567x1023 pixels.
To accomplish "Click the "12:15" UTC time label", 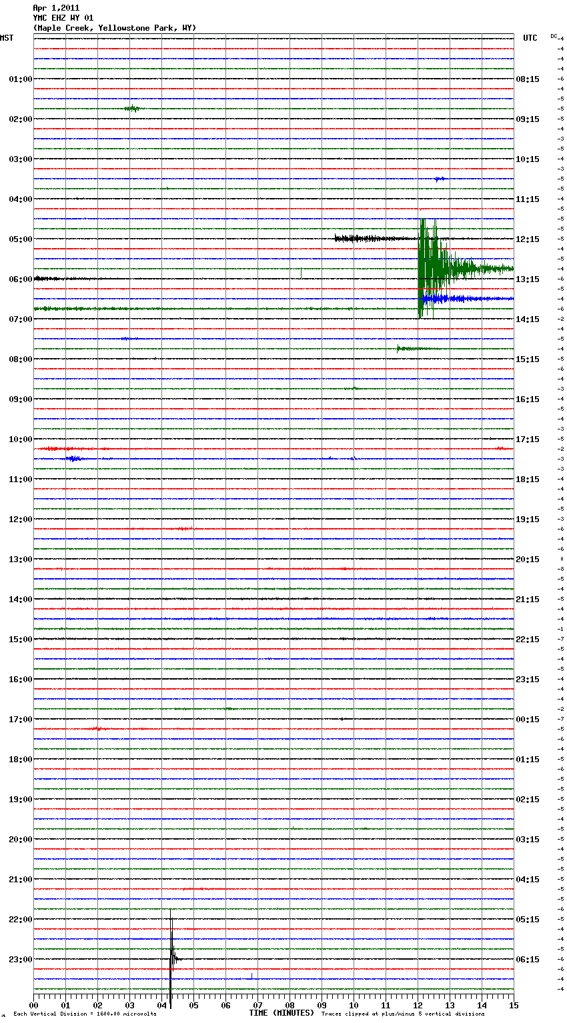I will (x=528, y=239).
